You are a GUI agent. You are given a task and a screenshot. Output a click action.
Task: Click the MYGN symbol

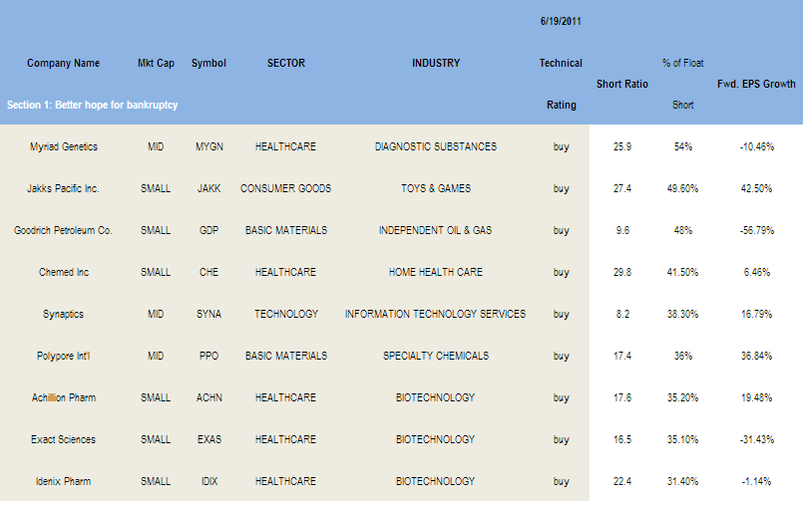pyautogui.click(x=209, y=146)
